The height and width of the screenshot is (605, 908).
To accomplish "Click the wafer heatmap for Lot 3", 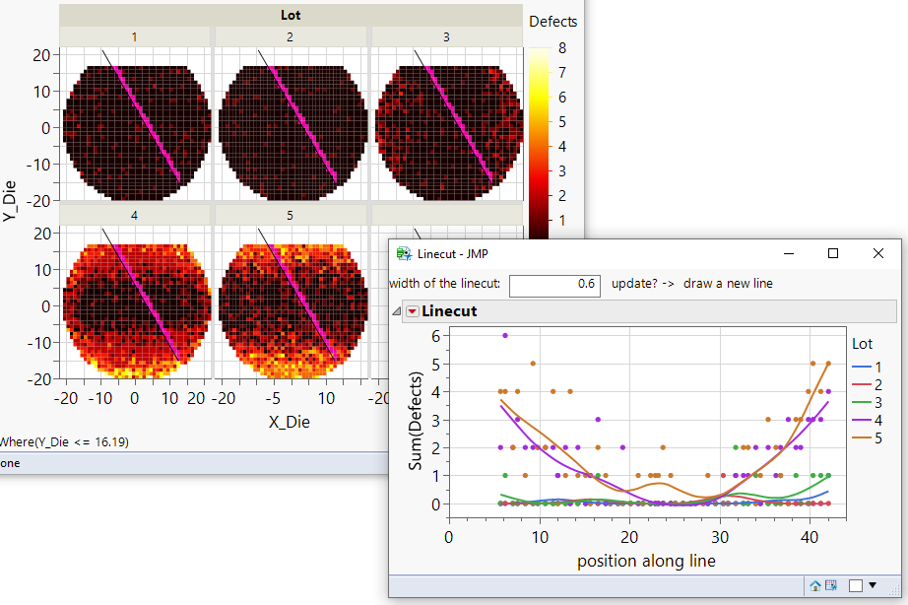I will tap(449, 133).
